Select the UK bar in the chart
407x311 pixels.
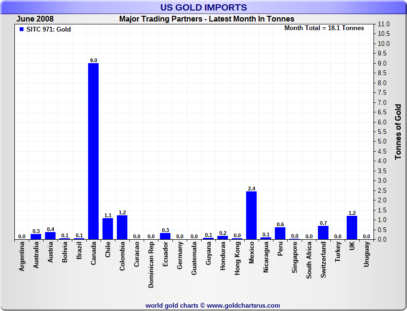[352, 227]
